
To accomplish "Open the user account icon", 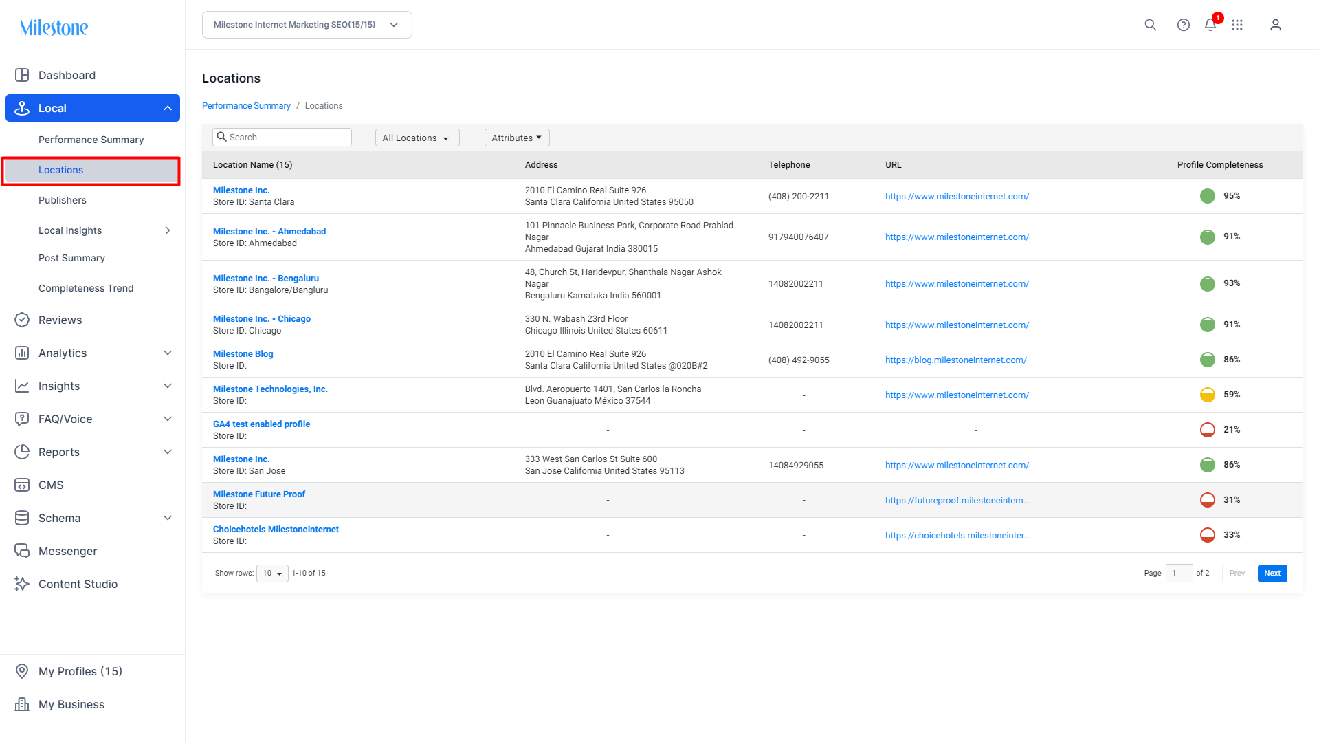I will pyautogui.click(x=1275, y=25).
